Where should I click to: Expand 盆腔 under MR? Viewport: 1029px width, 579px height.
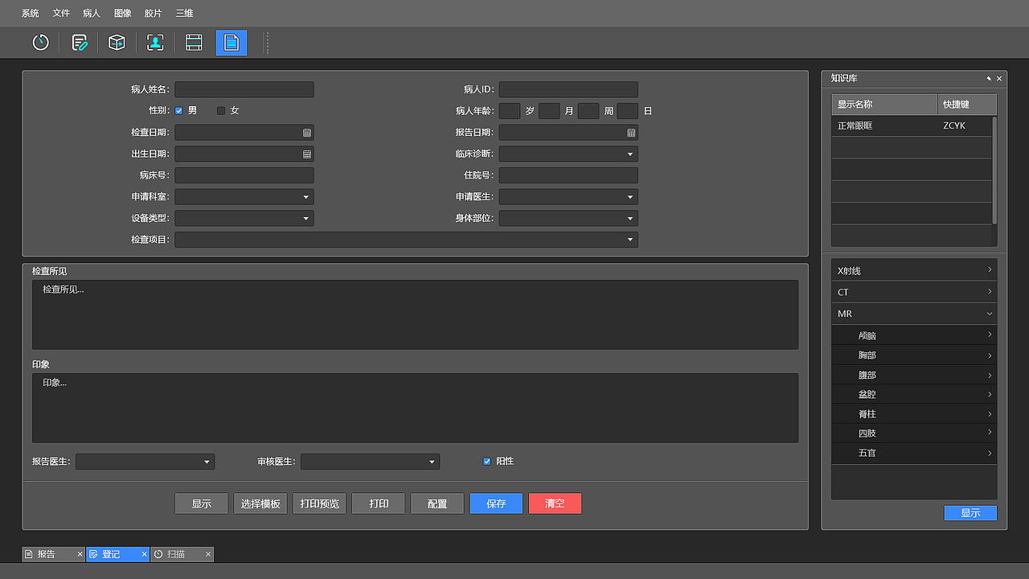[914, 394]
